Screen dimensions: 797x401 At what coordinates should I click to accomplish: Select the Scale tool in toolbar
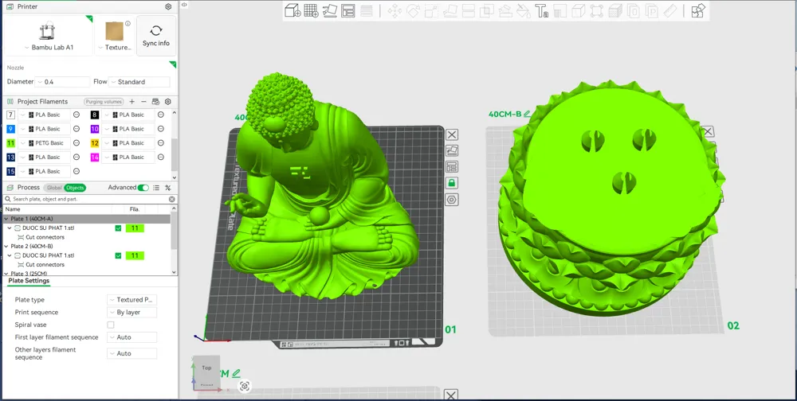pyautogui.click(x=431, y=10)
